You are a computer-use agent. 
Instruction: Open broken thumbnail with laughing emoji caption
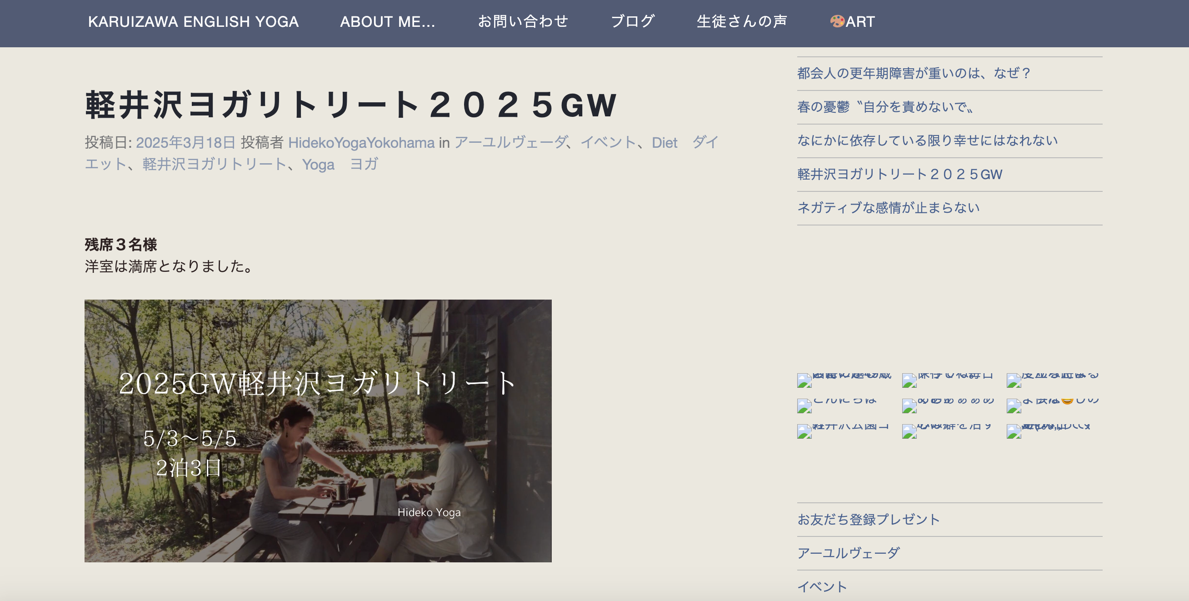pyautogui.click(x=1053, y=405)
